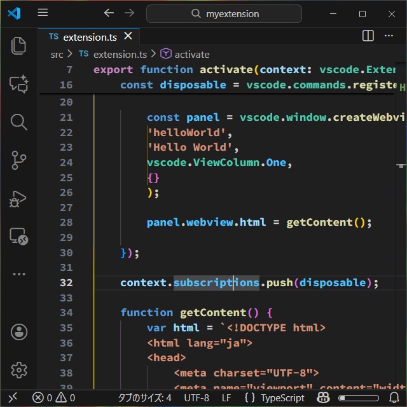Screen dimensions: 407x407
Task: Open the notifications bell
Action: point(394,397)
